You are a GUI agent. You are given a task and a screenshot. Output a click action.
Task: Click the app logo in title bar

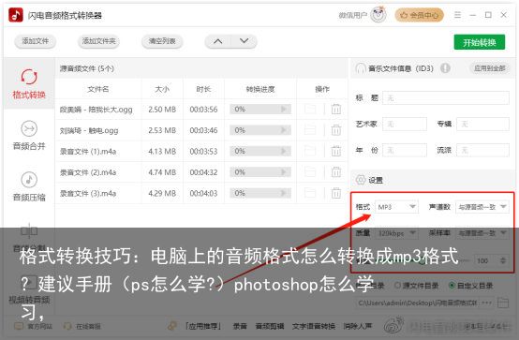click(16, 15)
